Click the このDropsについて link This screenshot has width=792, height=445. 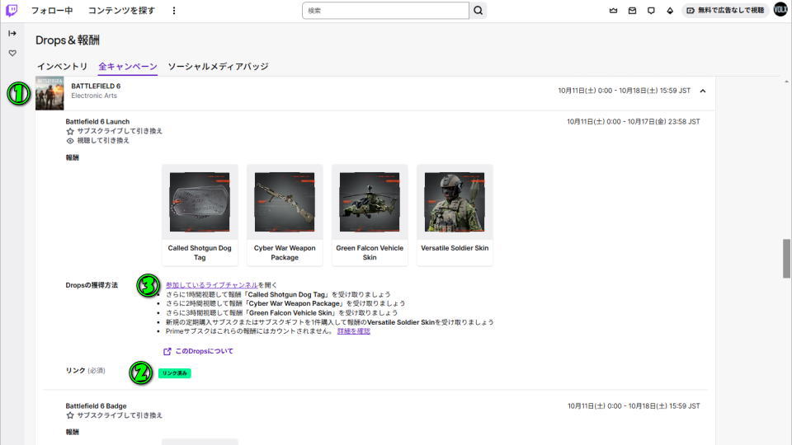tap(204, 351)
